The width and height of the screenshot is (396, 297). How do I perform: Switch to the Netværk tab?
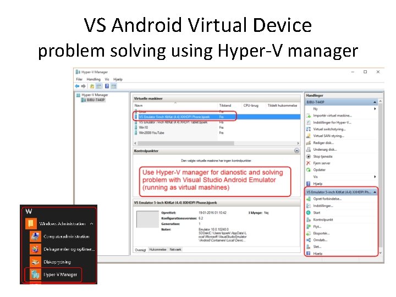(x=175, y=250)
